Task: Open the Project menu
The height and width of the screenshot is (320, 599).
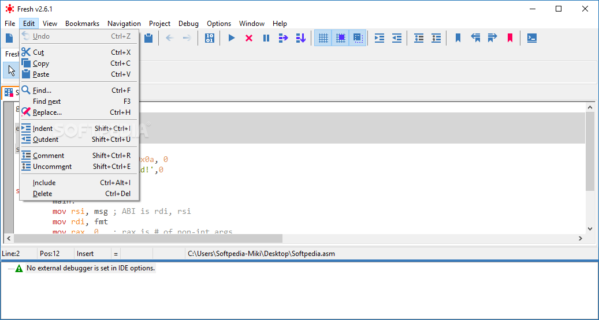Action: pyautogui.click(x=159, y=24)
